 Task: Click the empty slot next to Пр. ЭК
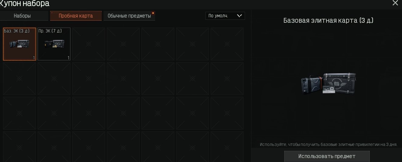click(89, 44)
